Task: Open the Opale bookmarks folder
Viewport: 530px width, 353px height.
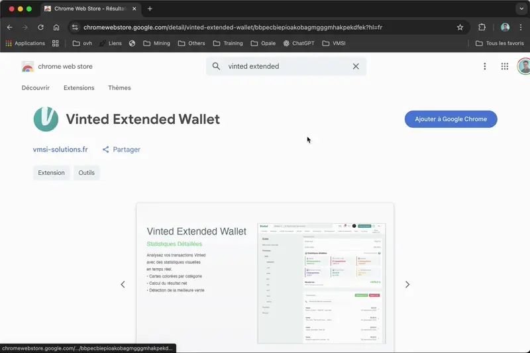Action: tap(263, 43)
